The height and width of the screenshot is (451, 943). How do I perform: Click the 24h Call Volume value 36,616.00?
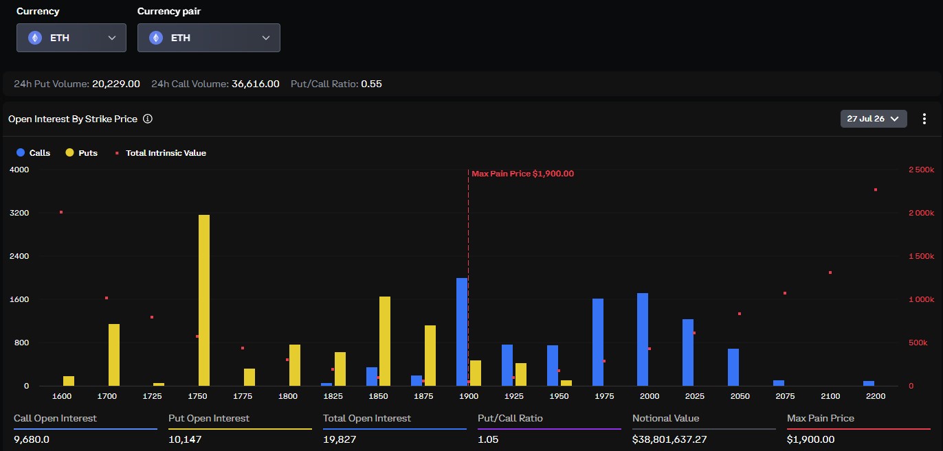click(x=256, y=84)
